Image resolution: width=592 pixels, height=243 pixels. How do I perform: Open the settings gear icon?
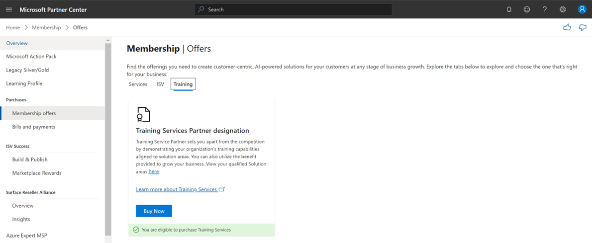coord(563,9)
